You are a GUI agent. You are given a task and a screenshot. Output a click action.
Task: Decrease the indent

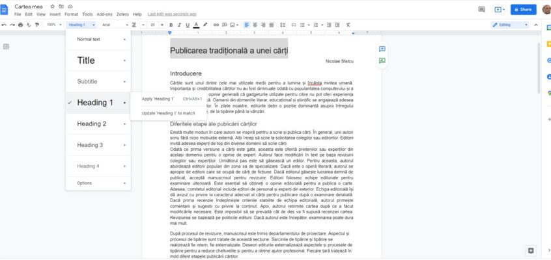[x=329, y=25]
